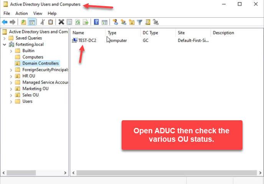Click the details pane horizontal scrollbar thumb
Viewport: 264px width, 184px height.
tap(167, 173)
